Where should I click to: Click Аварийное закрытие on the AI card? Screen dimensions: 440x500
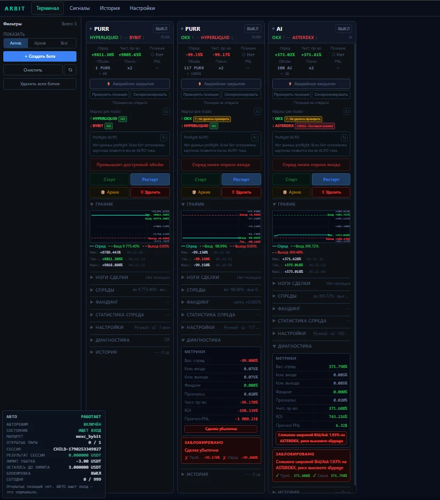pyautogui.click(x=311, y=84)
